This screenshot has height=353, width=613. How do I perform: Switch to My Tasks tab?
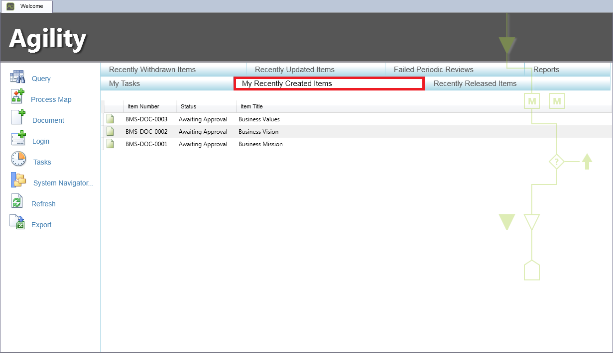(167, 84)
